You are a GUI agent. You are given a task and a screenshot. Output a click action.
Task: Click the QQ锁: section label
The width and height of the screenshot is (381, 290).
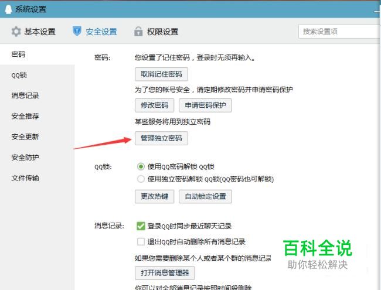[x=103, y=167]
